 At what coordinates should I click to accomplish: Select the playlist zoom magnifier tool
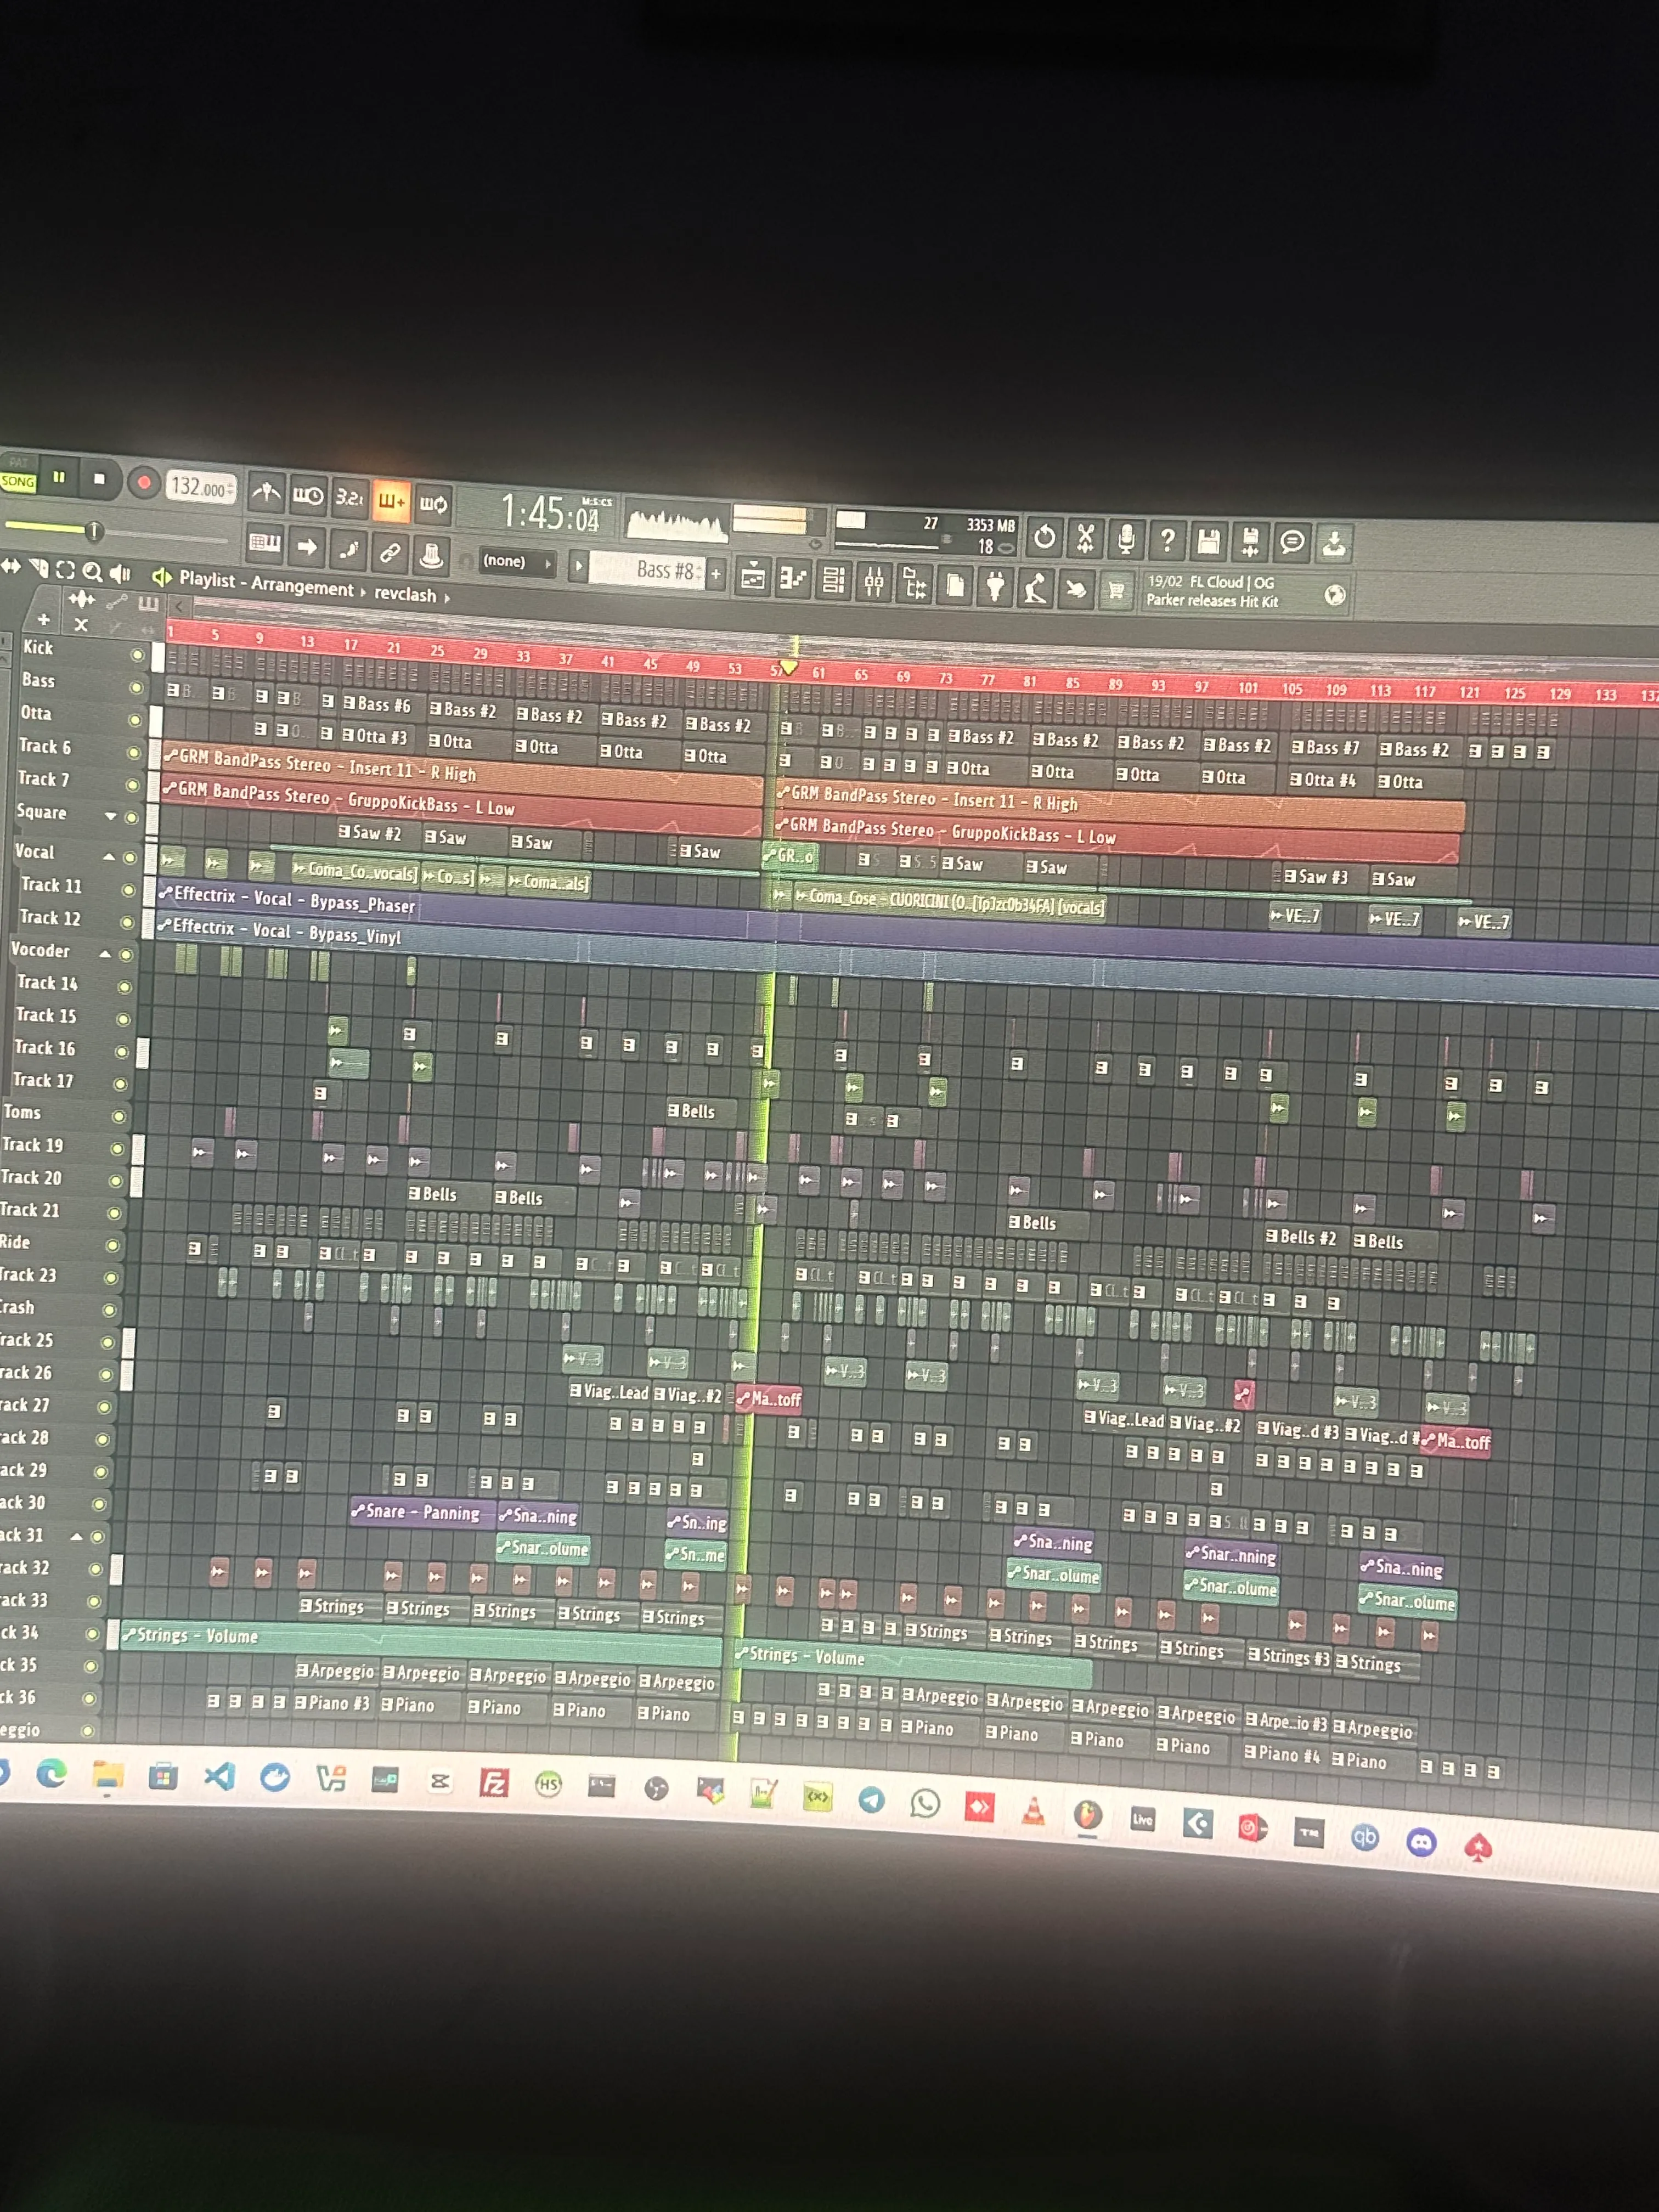92,571
